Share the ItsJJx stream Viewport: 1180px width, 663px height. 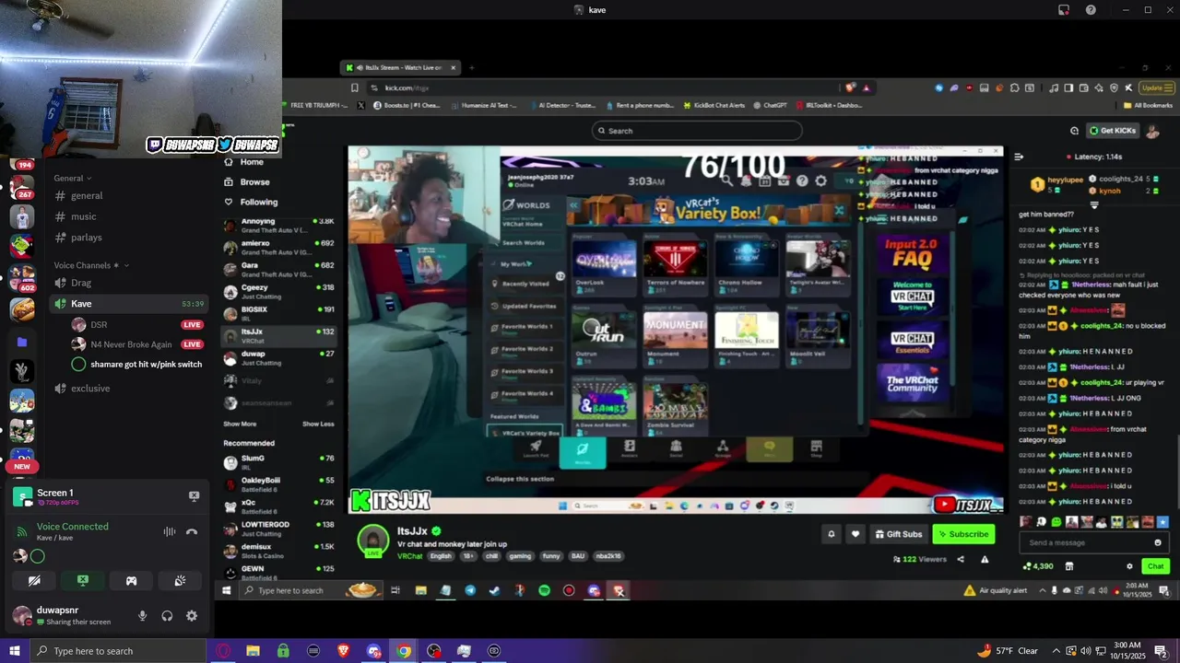coord(961,559)
